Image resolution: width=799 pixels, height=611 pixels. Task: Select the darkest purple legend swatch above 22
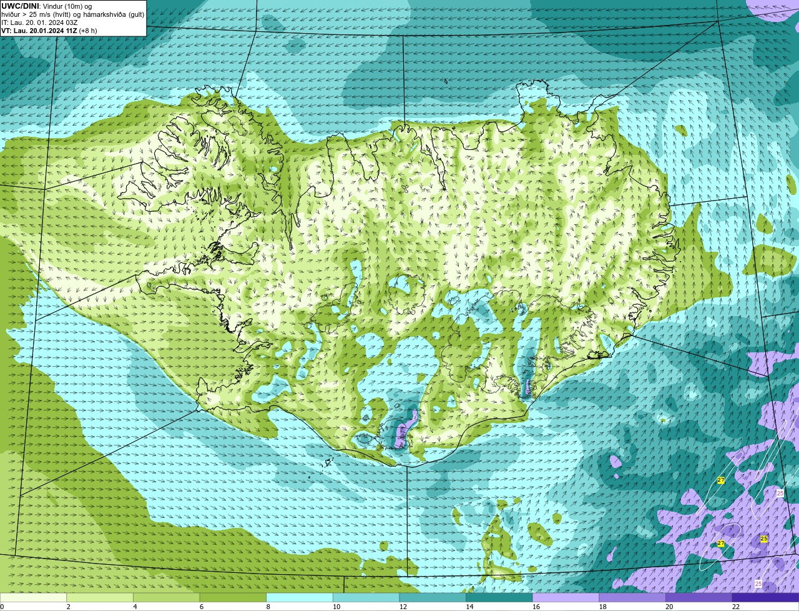point(765,597)
